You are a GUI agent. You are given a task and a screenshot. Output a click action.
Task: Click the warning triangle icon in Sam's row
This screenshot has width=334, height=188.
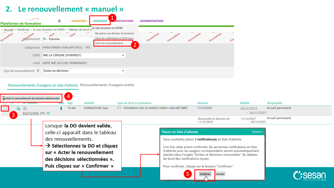point(18,108)
